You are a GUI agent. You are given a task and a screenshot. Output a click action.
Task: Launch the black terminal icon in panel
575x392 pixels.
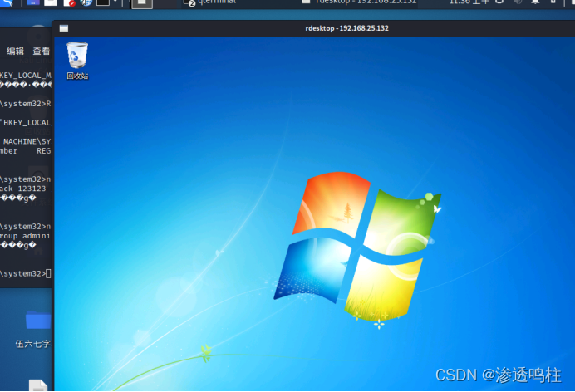(103, 3)
